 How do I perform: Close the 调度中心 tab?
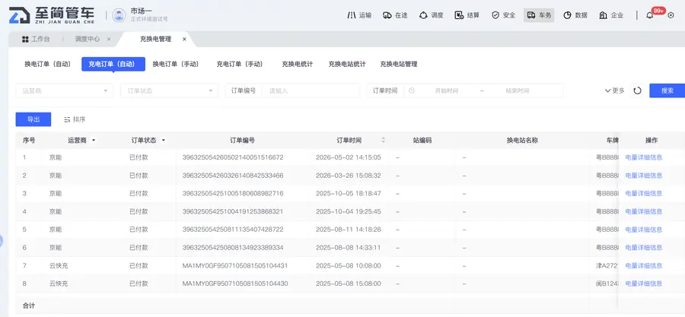pos(109,39)
